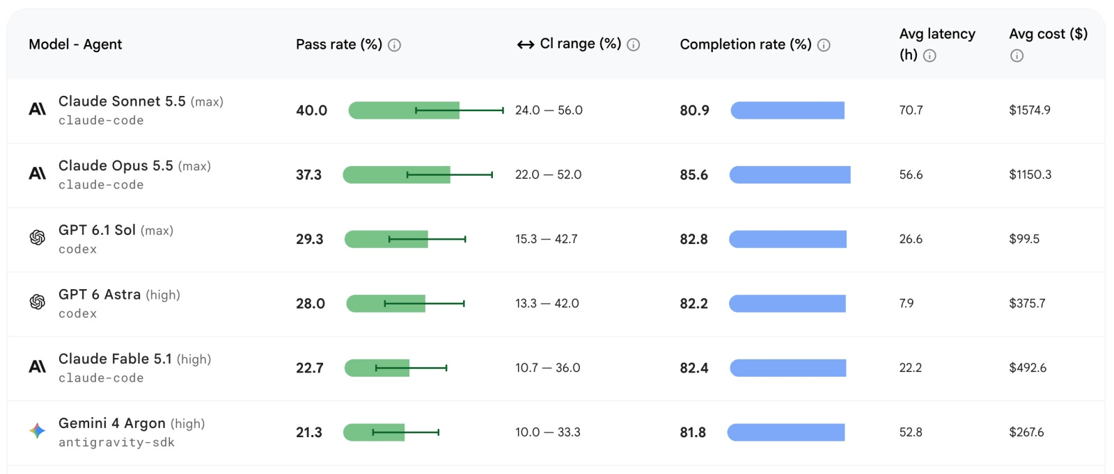Click the Avg latency info icon
Viewport: 1114px width, 474px height.
point(929,56)
